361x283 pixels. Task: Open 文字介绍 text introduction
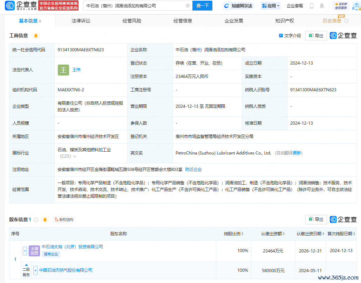point(290,35)
